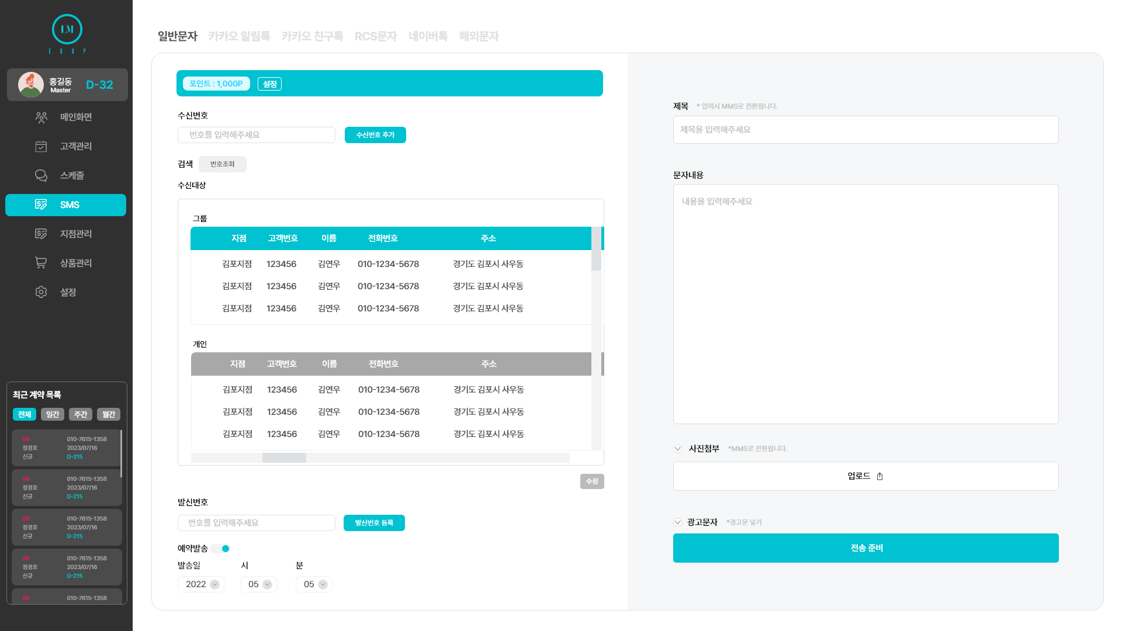Image resolution: width=1122 pixels, height=631 pixels.
Task: Click the 수신번호 추가 button
Action: [375, 135]
